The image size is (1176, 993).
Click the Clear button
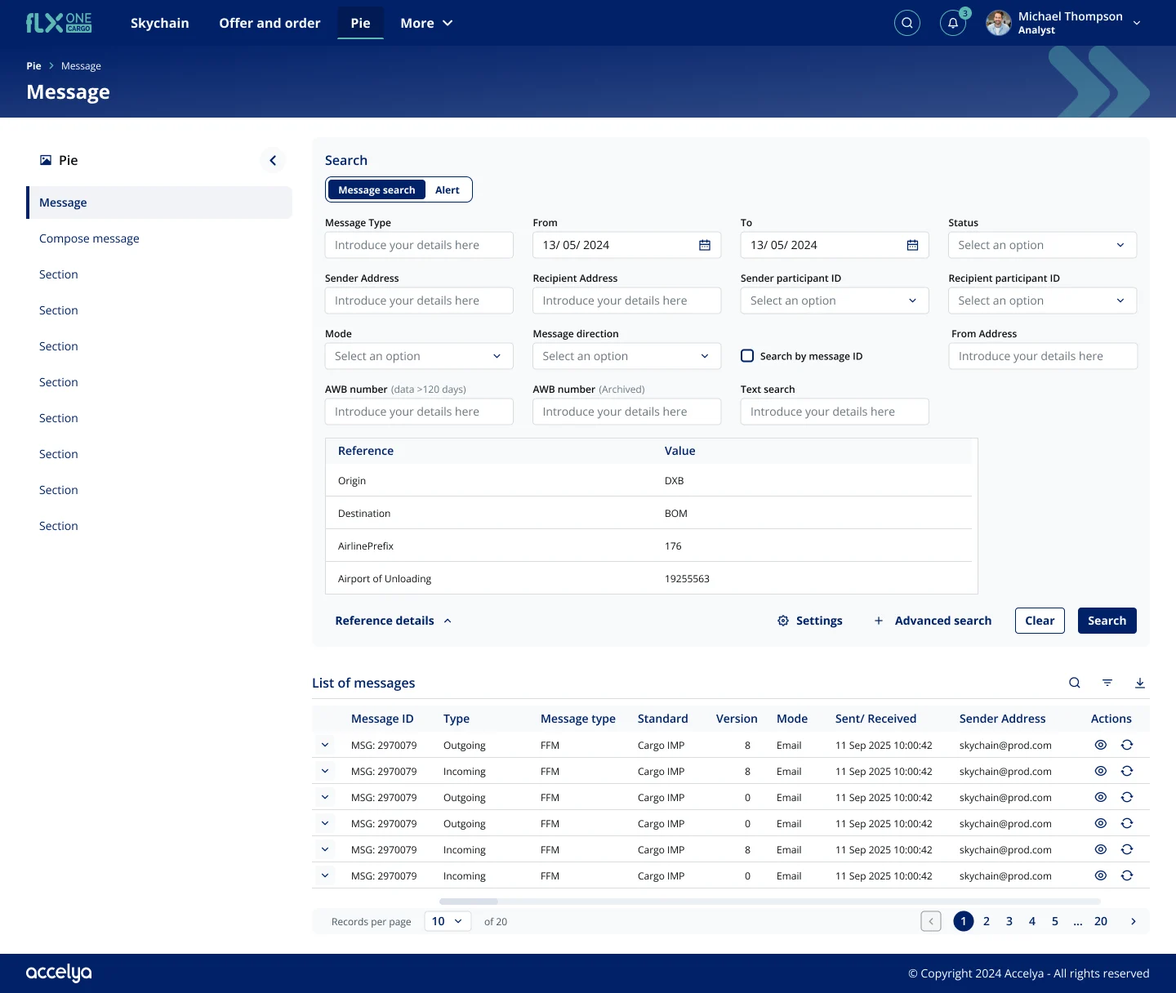click(1040, 621)
